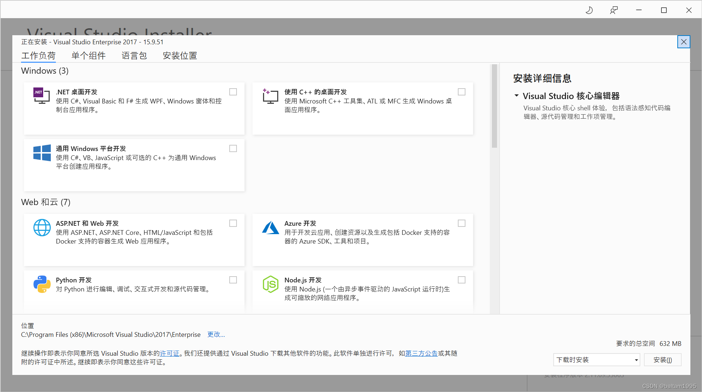Close the workload selection dialog
Screen dimensions: 702x392
(684, 42)
